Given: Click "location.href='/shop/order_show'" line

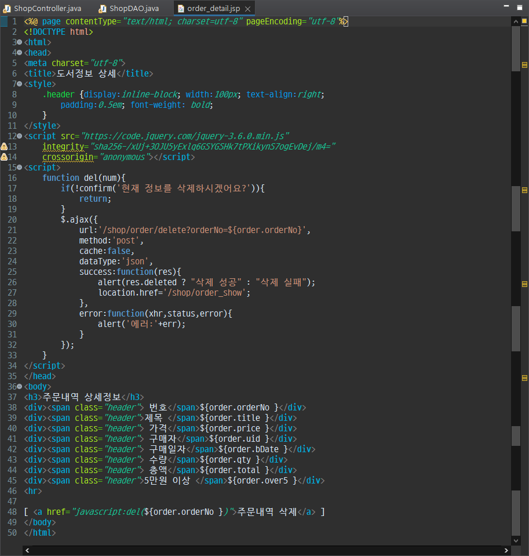Looking at the screenshot, I should (174, 293).
